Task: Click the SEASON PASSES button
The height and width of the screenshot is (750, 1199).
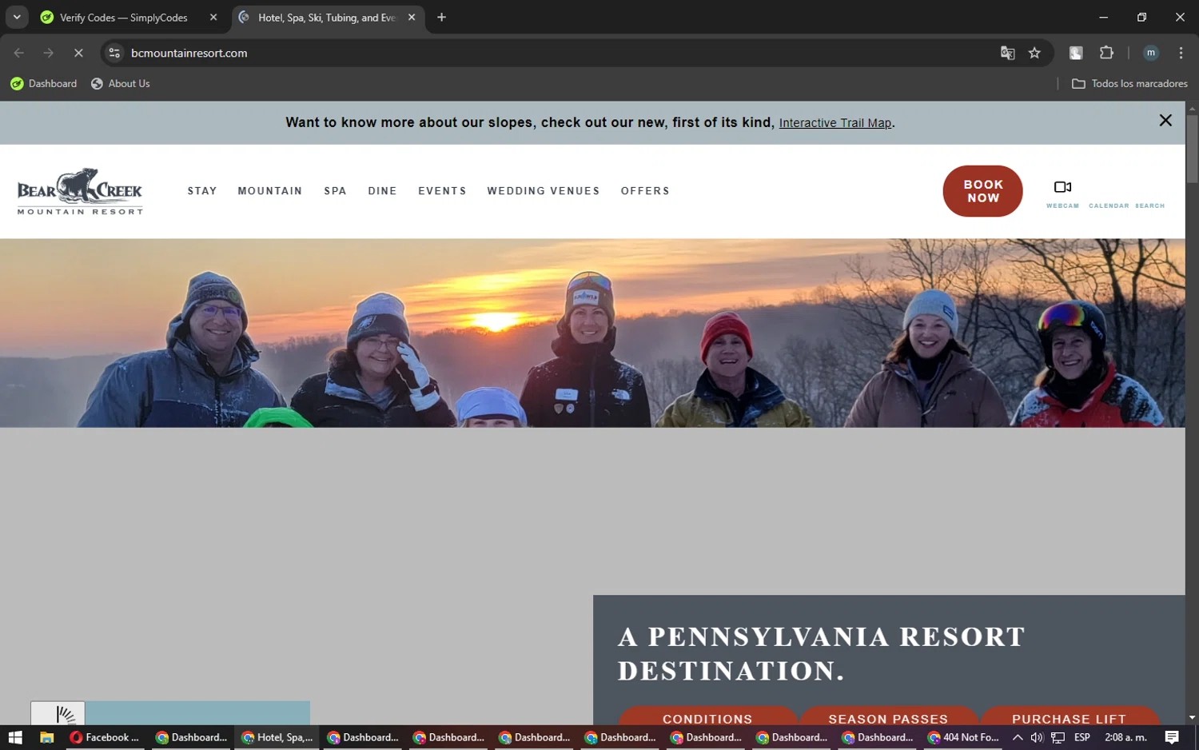Action: click(x=888, y=716)
